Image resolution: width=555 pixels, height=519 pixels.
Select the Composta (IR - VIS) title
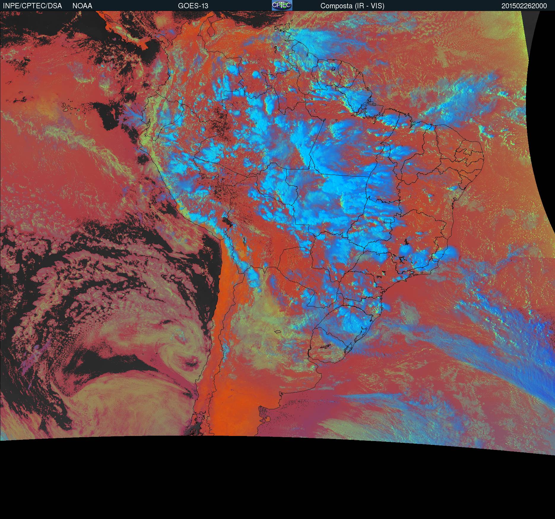coord(352,6)
